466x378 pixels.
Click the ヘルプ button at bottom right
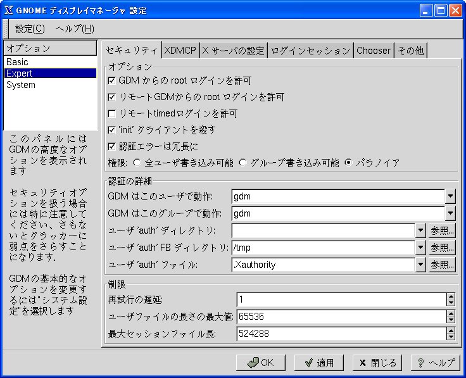point(436,363)
